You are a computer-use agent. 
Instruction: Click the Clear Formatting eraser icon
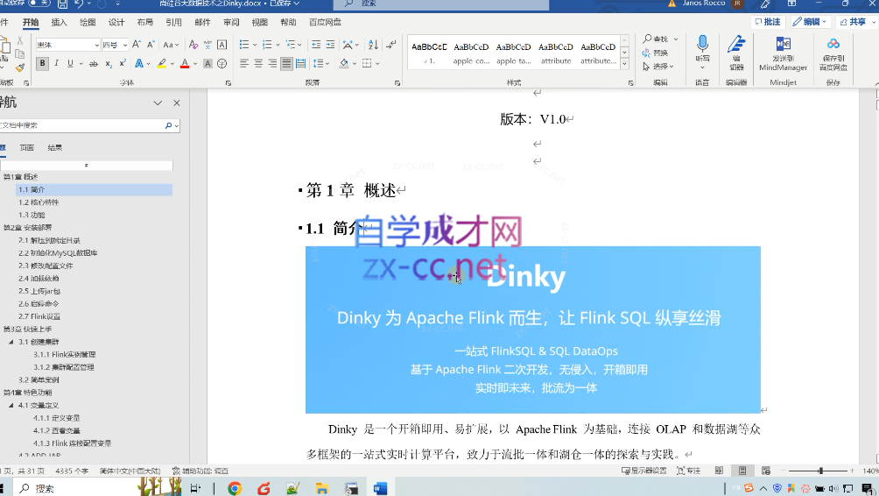tap(193, 45)
